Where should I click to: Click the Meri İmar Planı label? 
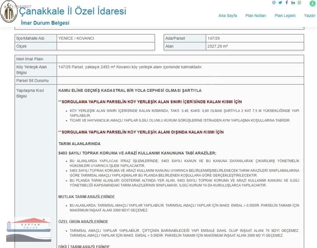tap(30, 59)
